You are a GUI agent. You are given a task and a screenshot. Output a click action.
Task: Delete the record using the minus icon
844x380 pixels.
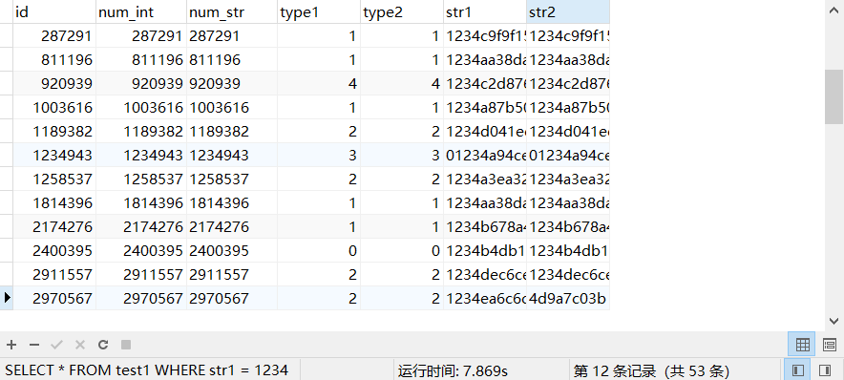(x=34, y=345)
